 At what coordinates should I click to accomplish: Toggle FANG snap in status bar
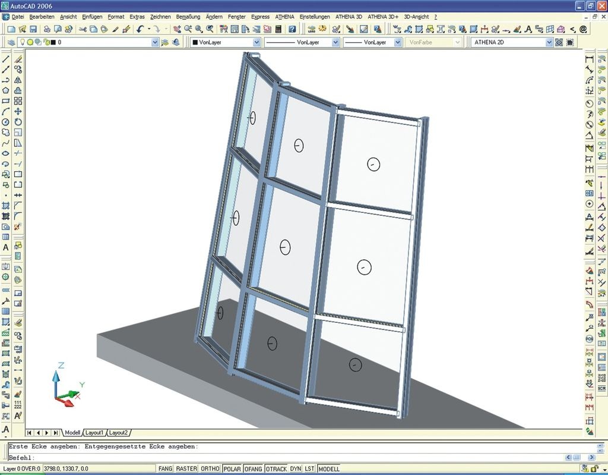click(165, 469)
